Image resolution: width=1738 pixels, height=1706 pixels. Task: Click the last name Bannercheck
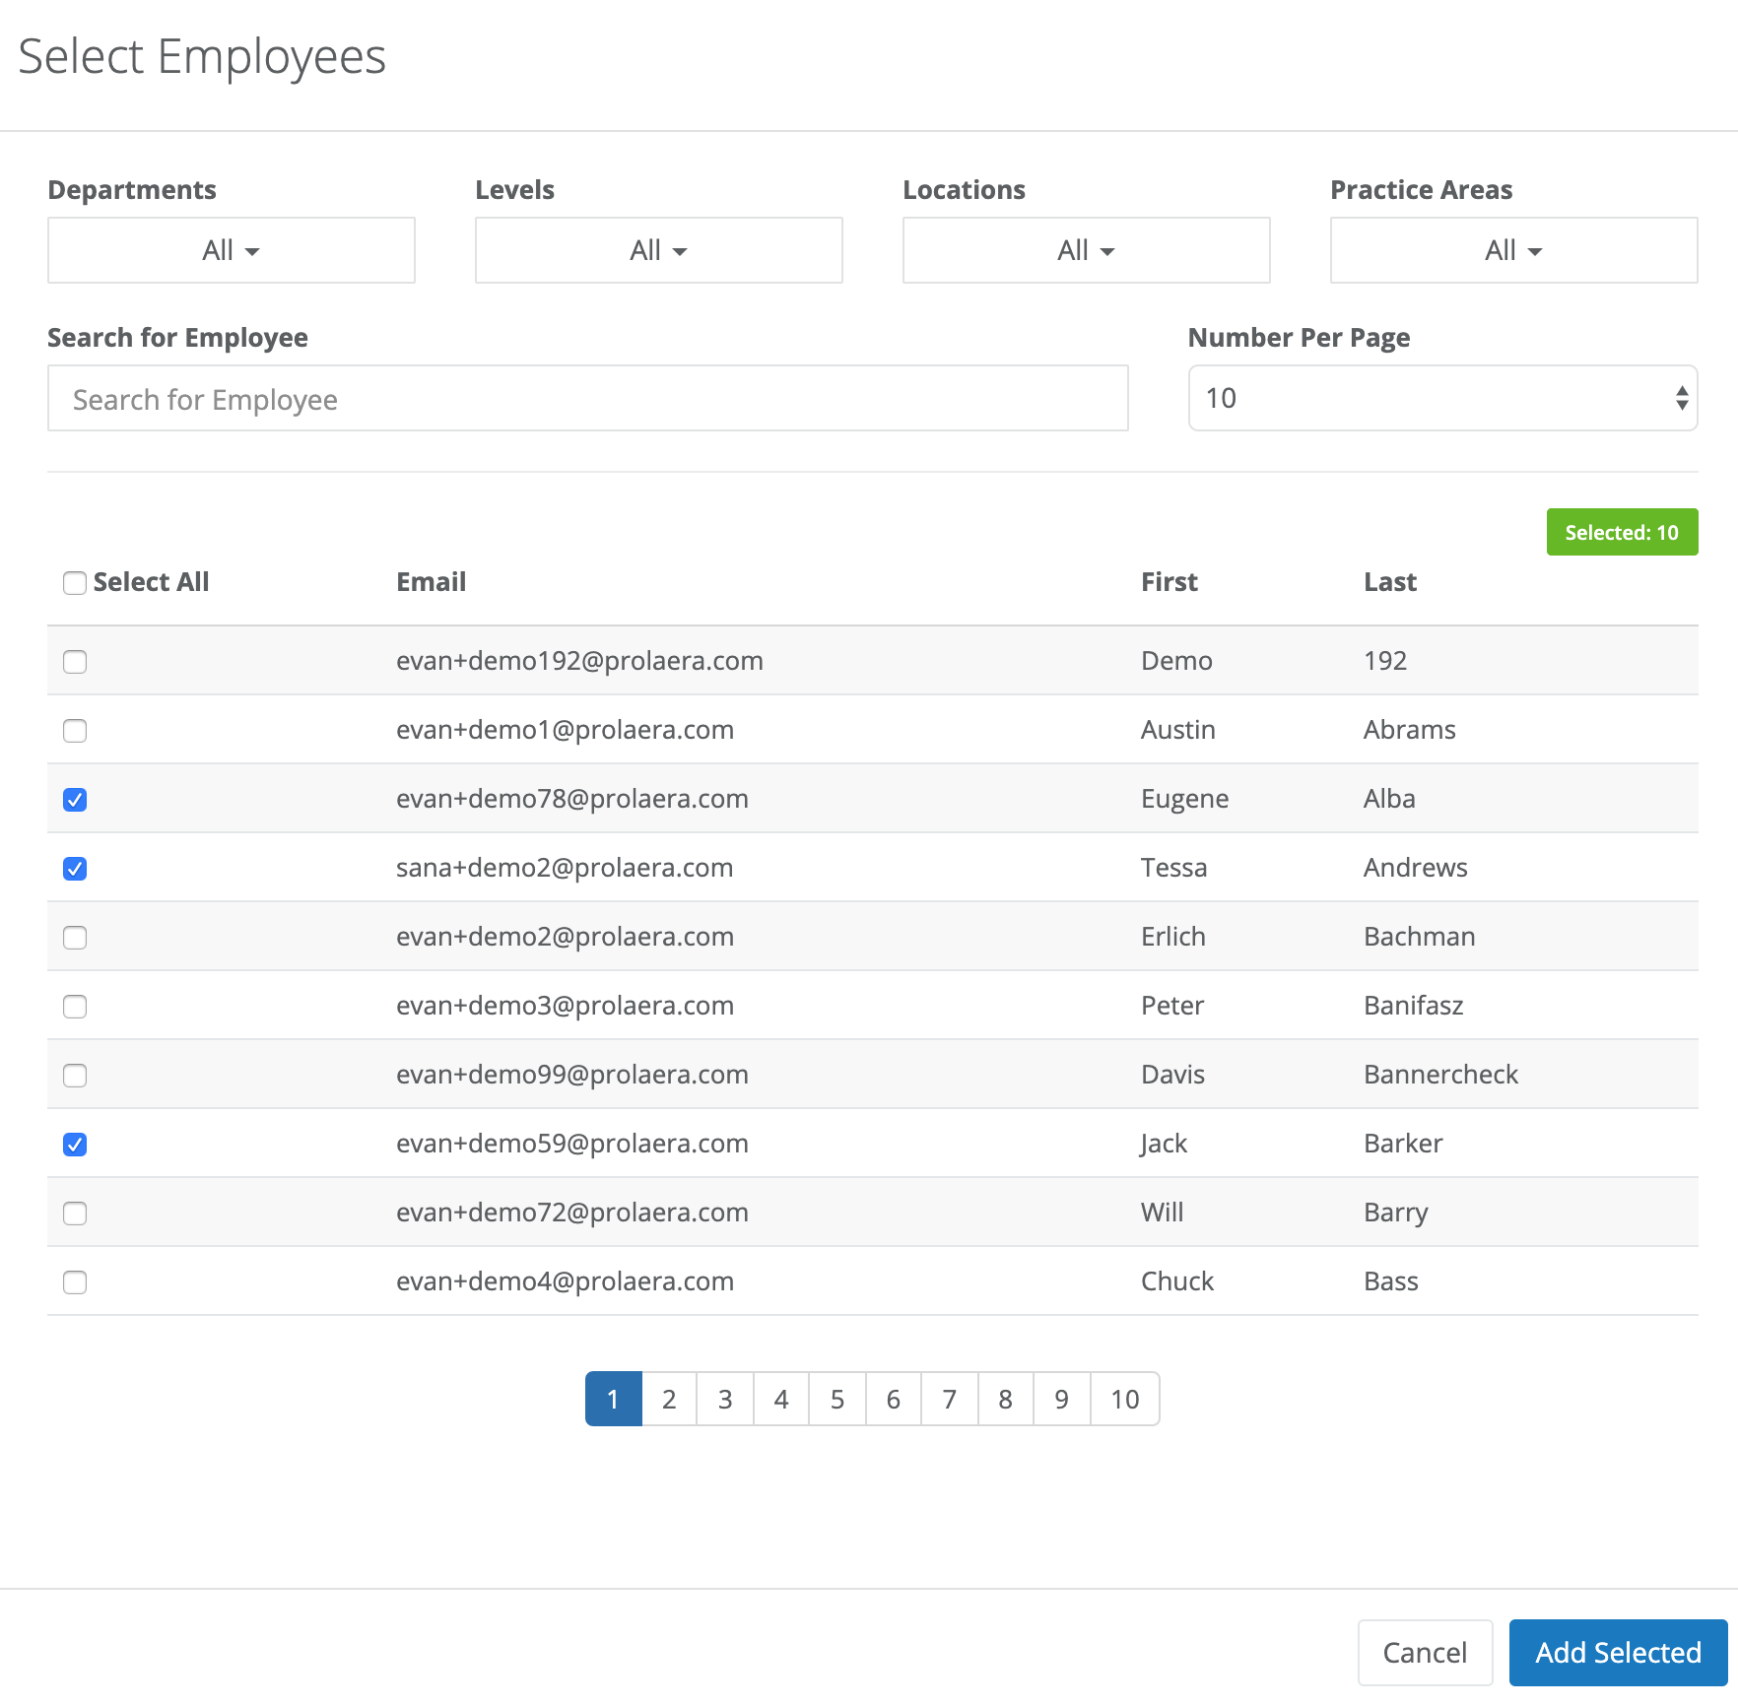click(x=1441, y=1075)
